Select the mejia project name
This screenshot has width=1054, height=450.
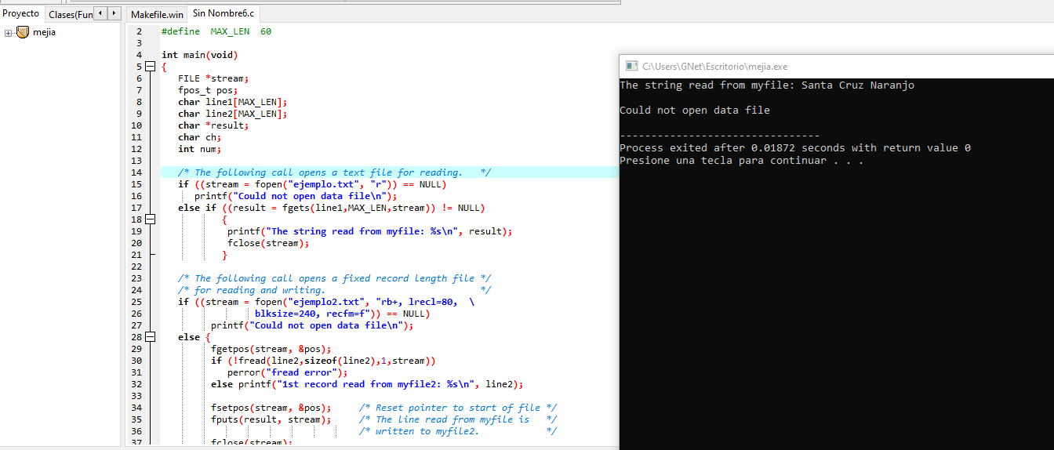pos(44,32)
